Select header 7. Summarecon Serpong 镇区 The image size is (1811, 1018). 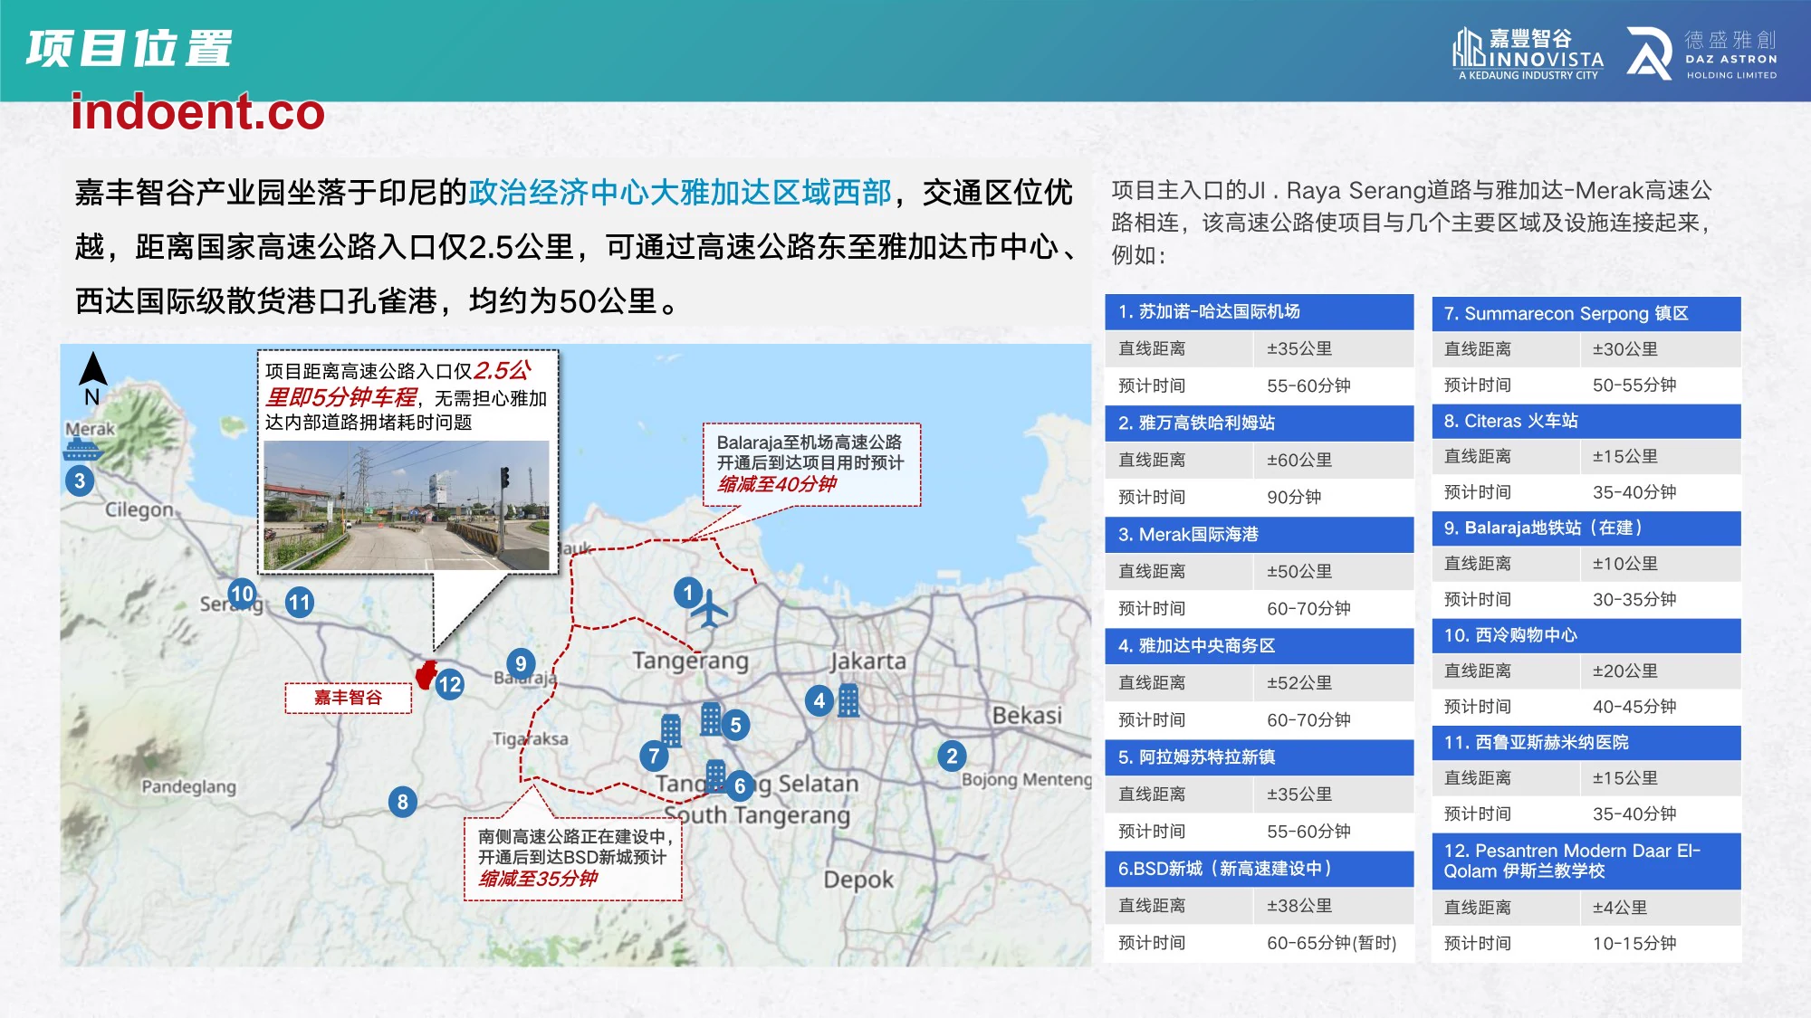coord(1586,314)
